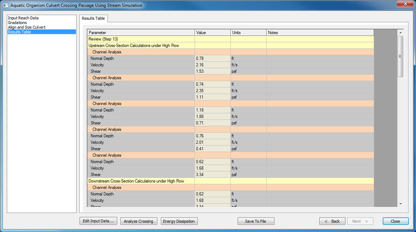Select Upstream Cross-Section Calculations under High Flow row

[230, 45]
